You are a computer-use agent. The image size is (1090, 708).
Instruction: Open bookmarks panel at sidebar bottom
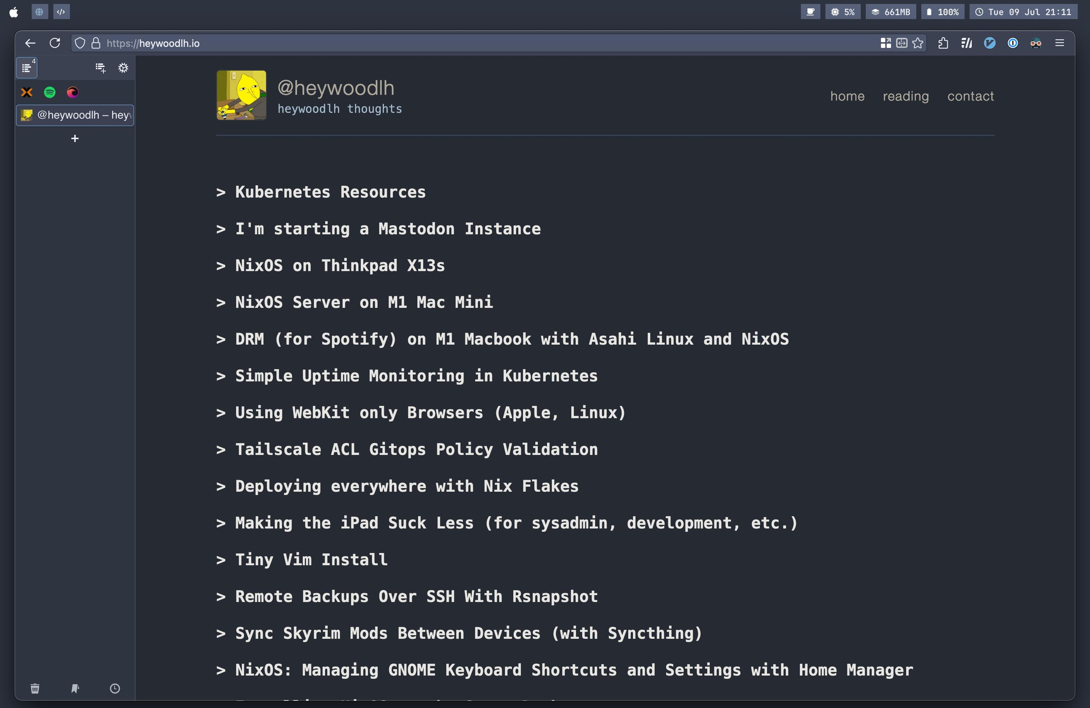pos(75,688)
